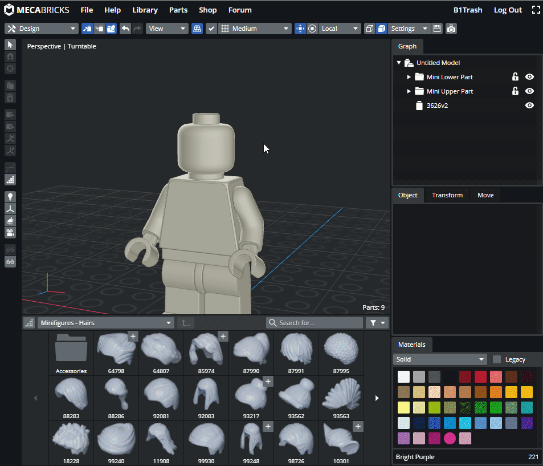
Task: Pick the black color swatch
Action: 450,376
